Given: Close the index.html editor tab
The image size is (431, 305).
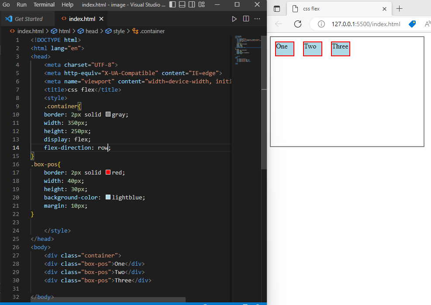Looking at the screenshot, I should 101,19.
